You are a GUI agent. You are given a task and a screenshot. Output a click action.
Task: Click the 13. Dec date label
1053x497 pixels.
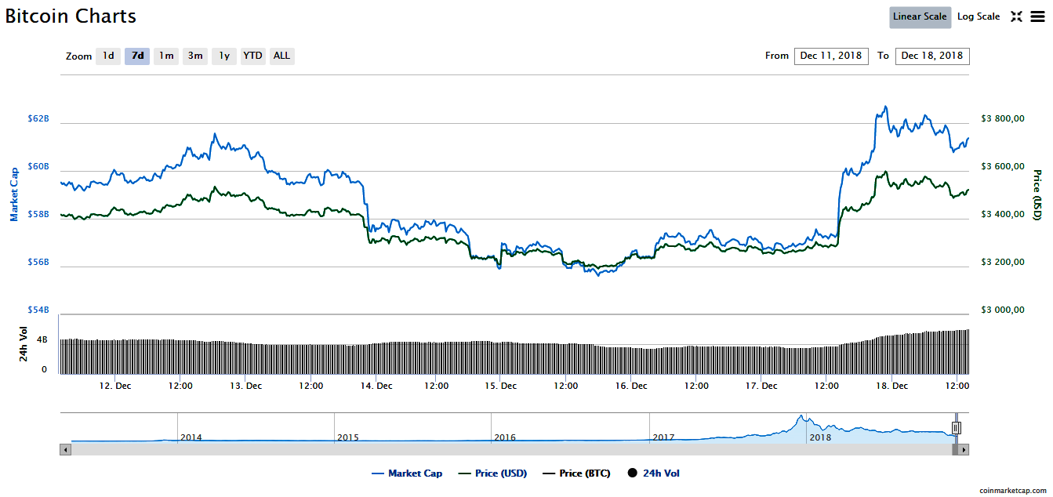click(x=245, y=386)
